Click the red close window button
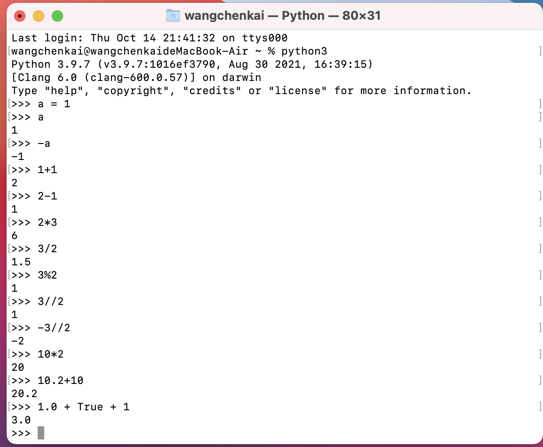The width and height of the screenshot is (543, 447). 20,16
